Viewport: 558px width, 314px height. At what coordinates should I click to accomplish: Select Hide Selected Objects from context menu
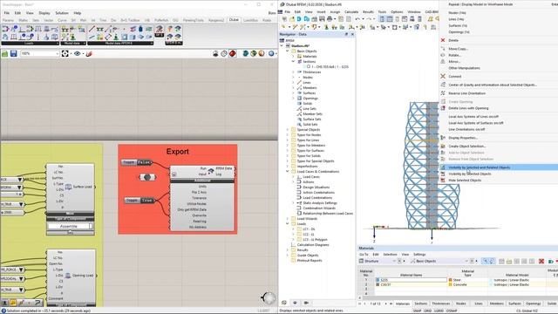(465, 181)
